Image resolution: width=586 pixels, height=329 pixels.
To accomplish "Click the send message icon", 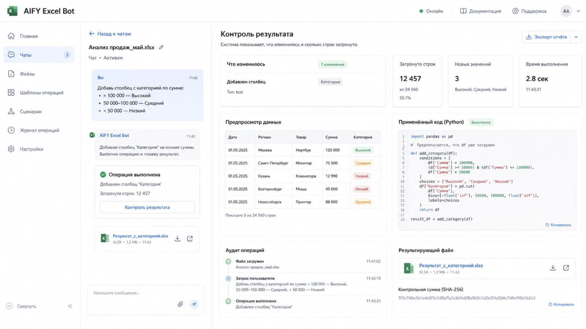I will point(194,304).
